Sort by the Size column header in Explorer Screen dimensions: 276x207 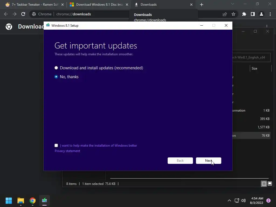click(x=261, y=68)
